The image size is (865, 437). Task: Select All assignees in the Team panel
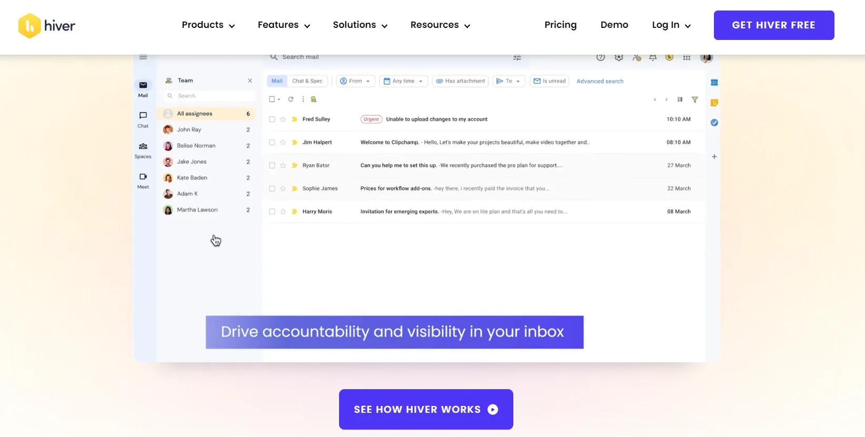[207, 114]
